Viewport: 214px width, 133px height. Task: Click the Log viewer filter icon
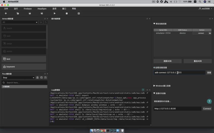tap(143, 90)
